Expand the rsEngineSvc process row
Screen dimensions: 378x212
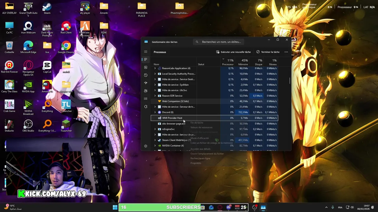pyautogui.click(x=155, y=129)
